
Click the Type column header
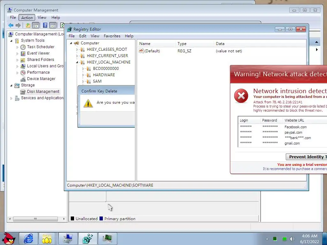(x=194, y=43)
